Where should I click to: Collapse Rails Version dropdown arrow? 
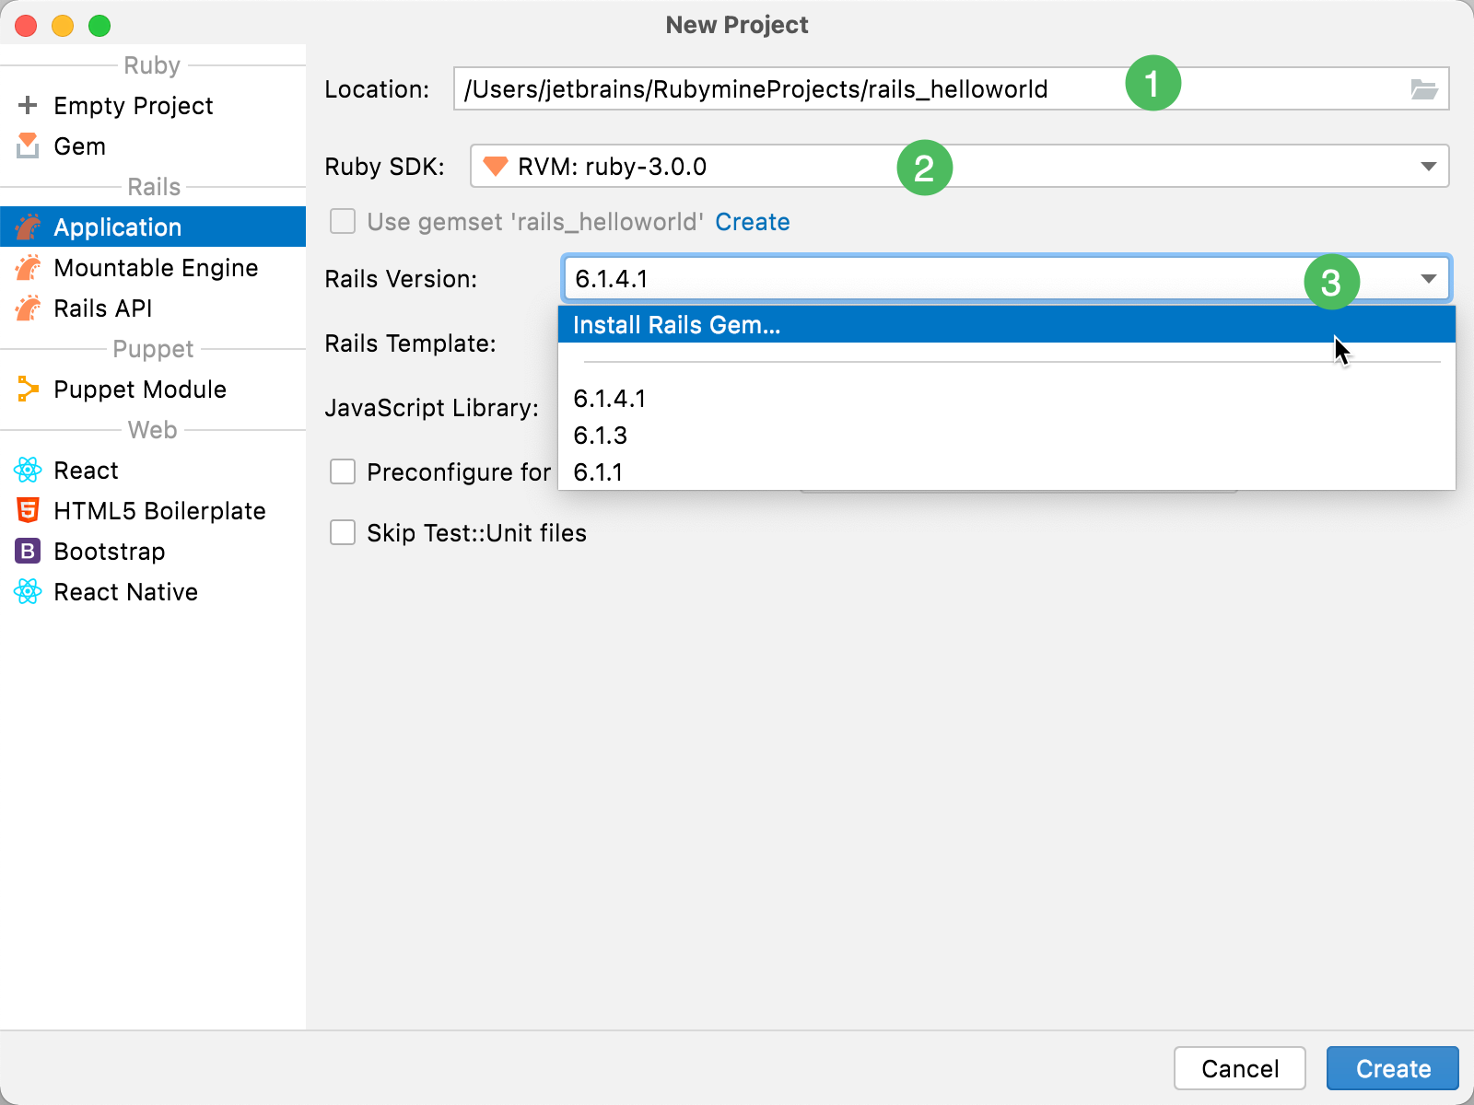point(1428,279)
